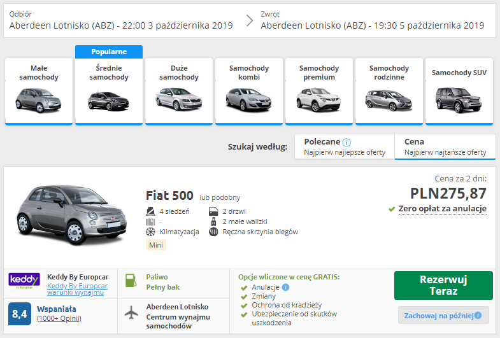Click the info icon beside Anulacje
The height and width of the screenshot is (338, 500).
click(x=285, y=287)
